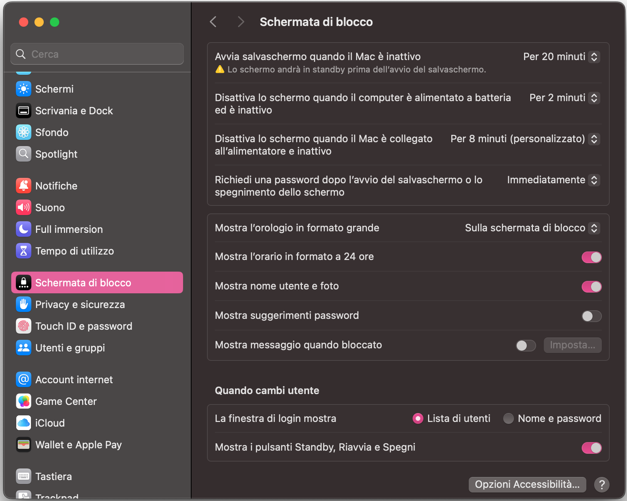Select the Lista di utenti radio button

point(418,418)
